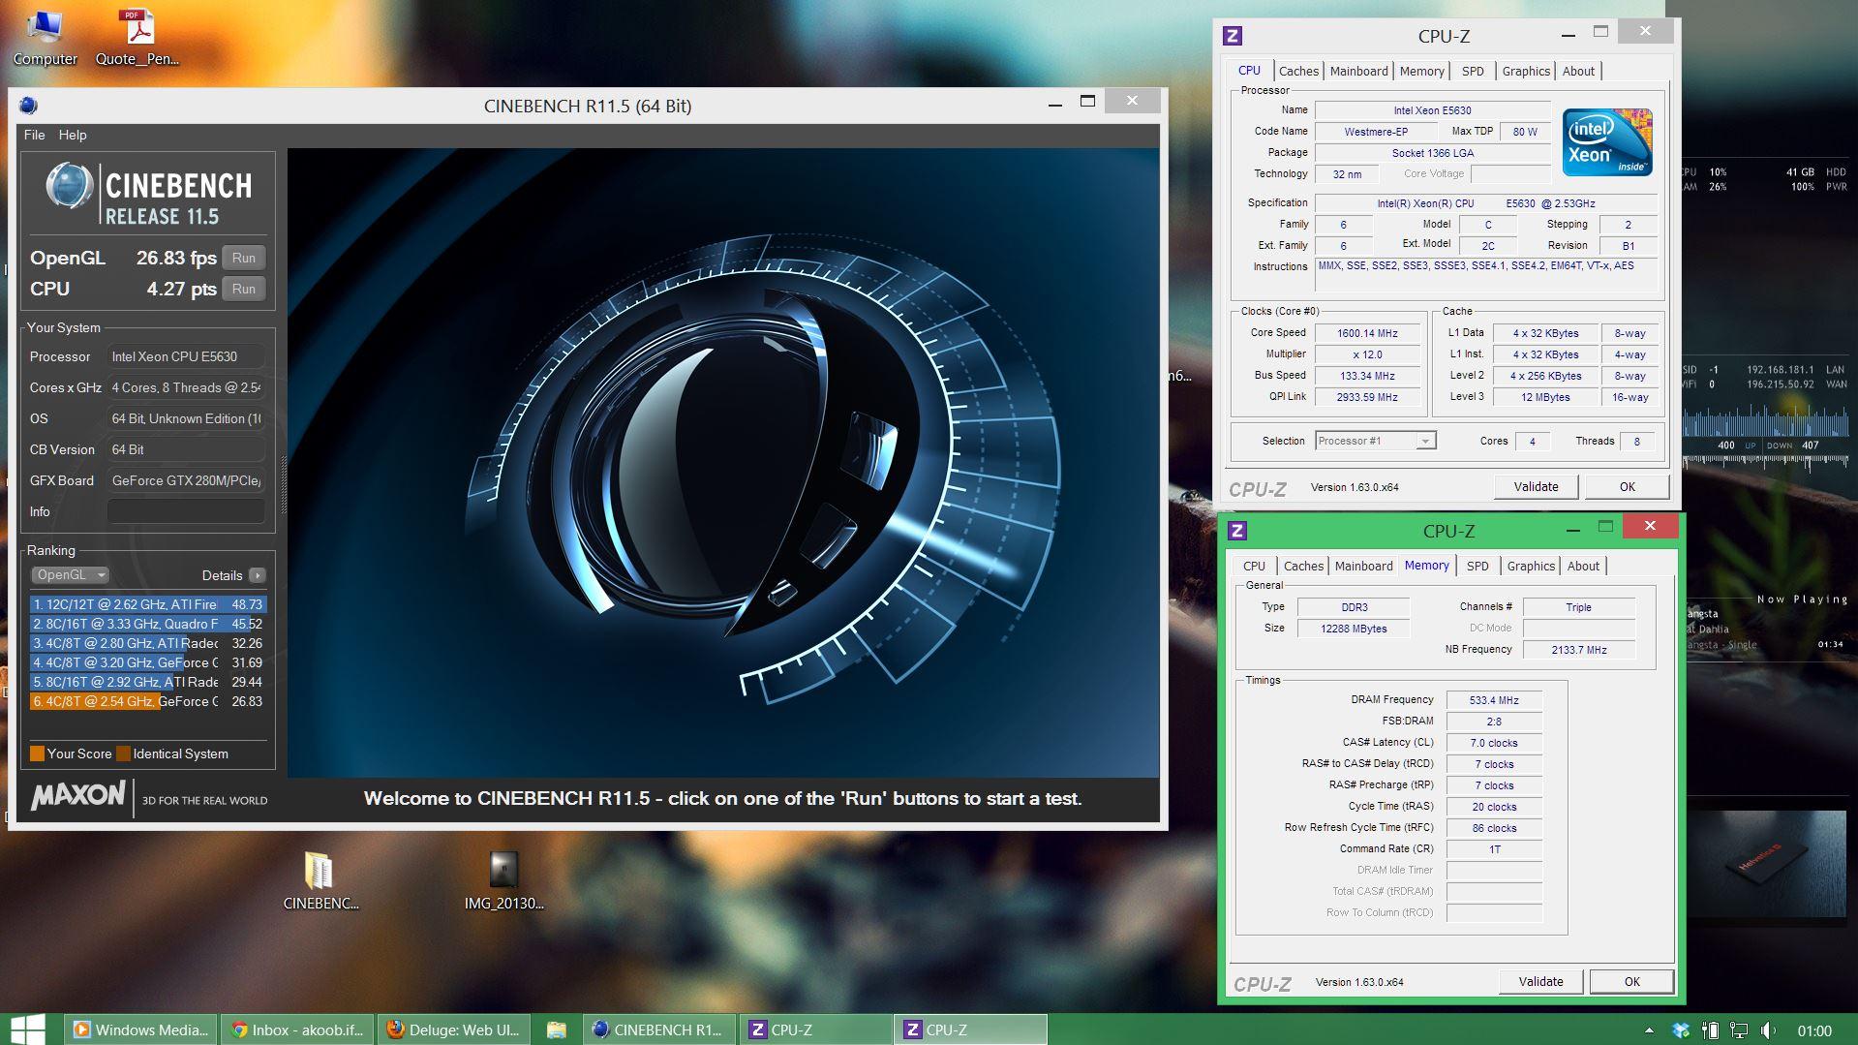
Task: Open File Explorer from the taskbar
Action: (556, 1030)
